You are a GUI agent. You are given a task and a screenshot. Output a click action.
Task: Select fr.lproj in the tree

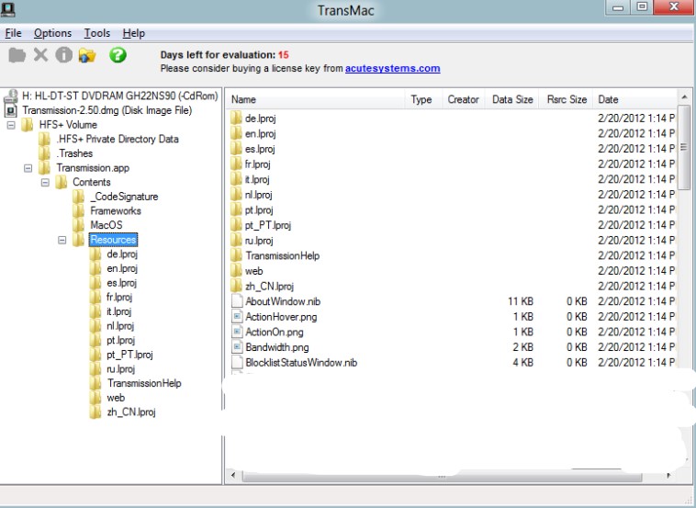pyautogui.click(x=119, y=297)
